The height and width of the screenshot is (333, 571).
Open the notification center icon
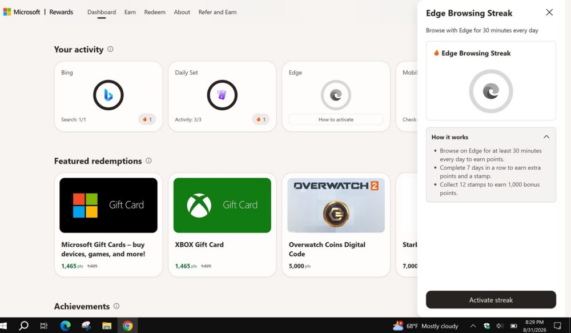[557, 326]
